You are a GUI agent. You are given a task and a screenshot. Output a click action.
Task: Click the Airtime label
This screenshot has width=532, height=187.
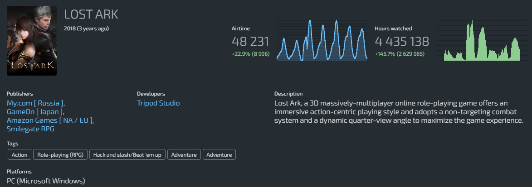(x=240, y=29)
